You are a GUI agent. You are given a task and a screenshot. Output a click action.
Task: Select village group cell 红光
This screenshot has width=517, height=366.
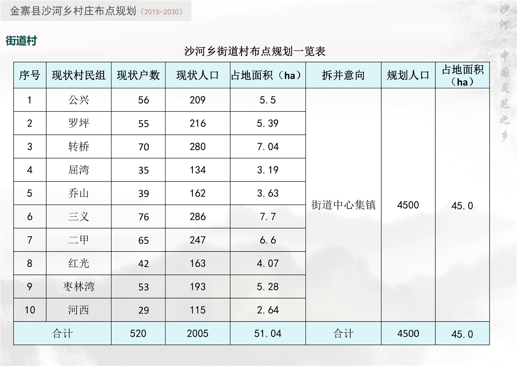point(79,263)
